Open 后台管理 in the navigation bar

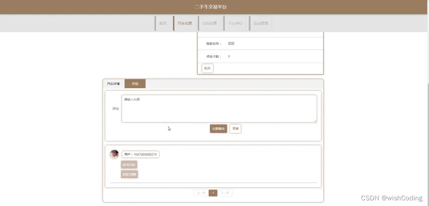tap(260, 23)
